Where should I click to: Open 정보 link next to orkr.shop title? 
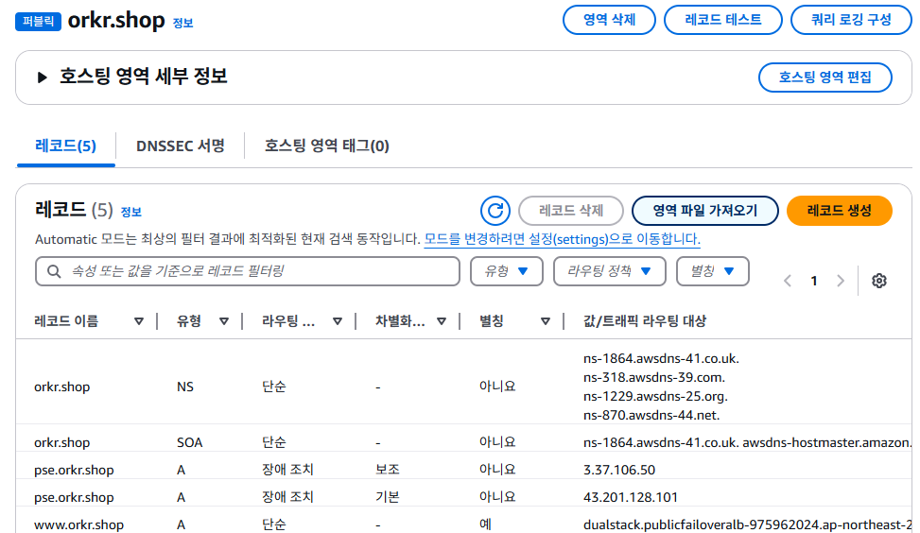point(182,23)
